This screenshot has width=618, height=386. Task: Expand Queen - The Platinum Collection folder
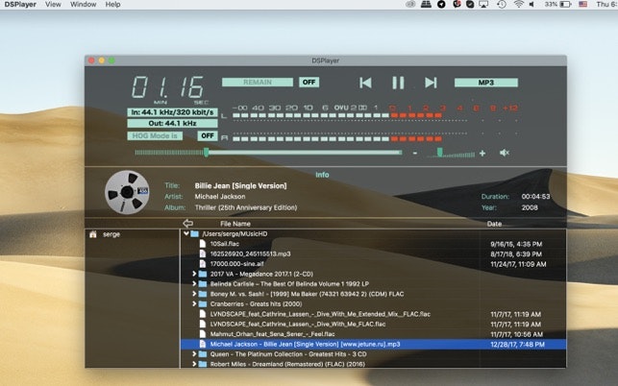194,354
